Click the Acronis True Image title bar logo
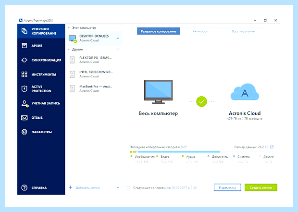Viewport: 298px width, 212px height. pyautogui.click(x=21, y=20)
